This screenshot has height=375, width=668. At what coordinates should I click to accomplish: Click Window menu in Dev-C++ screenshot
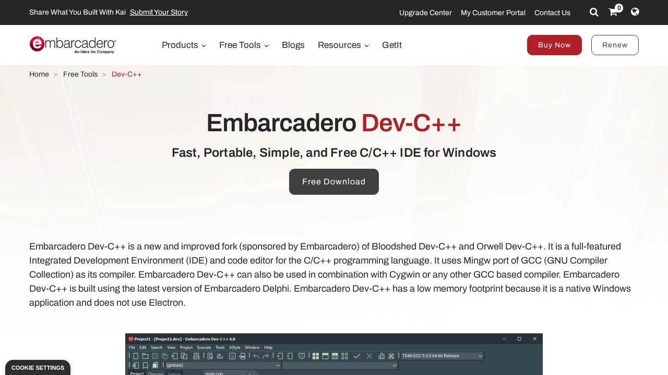[x=252, y=347]
